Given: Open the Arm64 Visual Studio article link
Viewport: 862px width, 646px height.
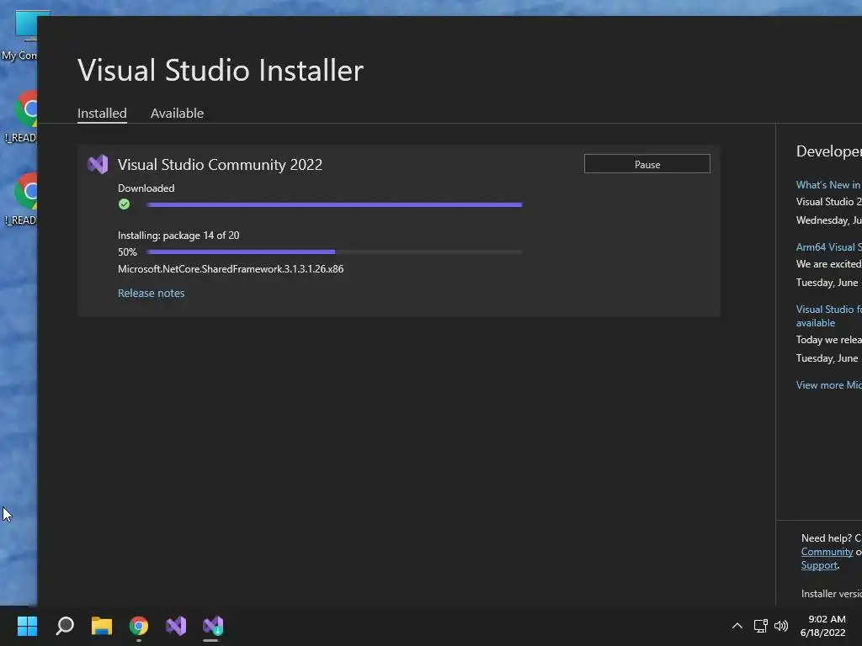Looking at the screenshot, I should pos(828,247).
